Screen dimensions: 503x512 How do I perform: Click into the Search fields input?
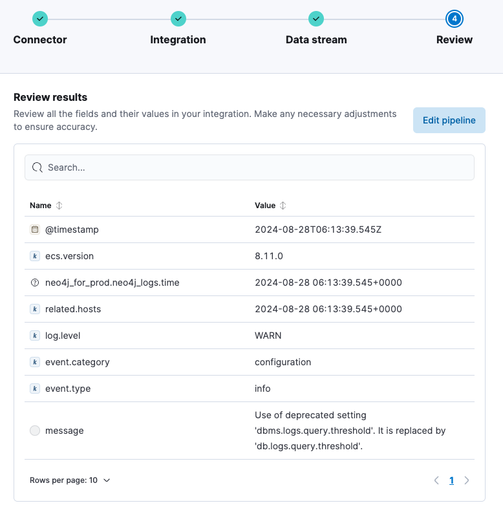(250, 167)
